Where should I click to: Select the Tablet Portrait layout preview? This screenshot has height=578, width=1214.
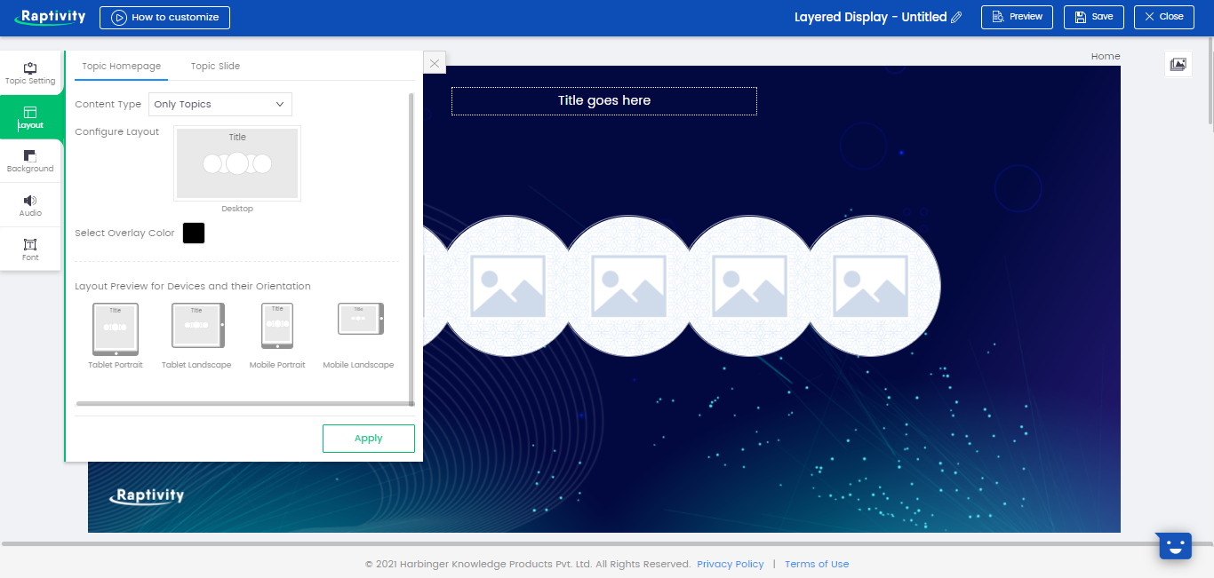click(116, 329)
